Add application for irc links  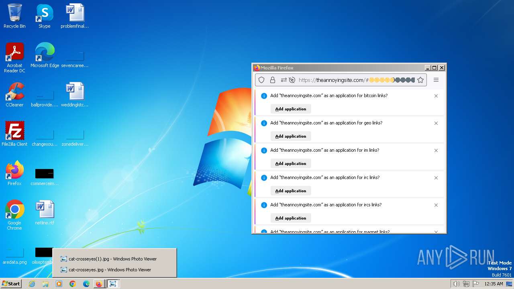(291, 191)
